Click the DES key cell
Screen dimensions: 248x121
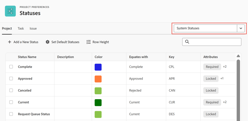(x=172, y=114)
